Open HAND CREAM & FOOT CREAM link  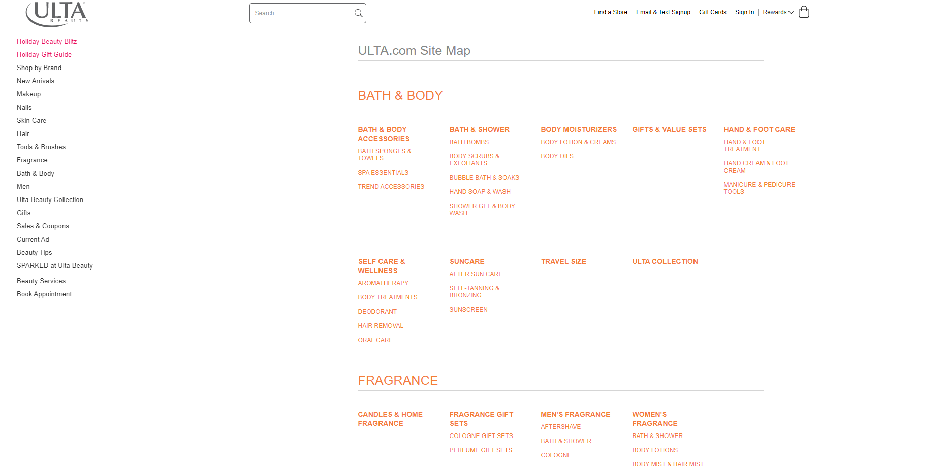point(756,167)
